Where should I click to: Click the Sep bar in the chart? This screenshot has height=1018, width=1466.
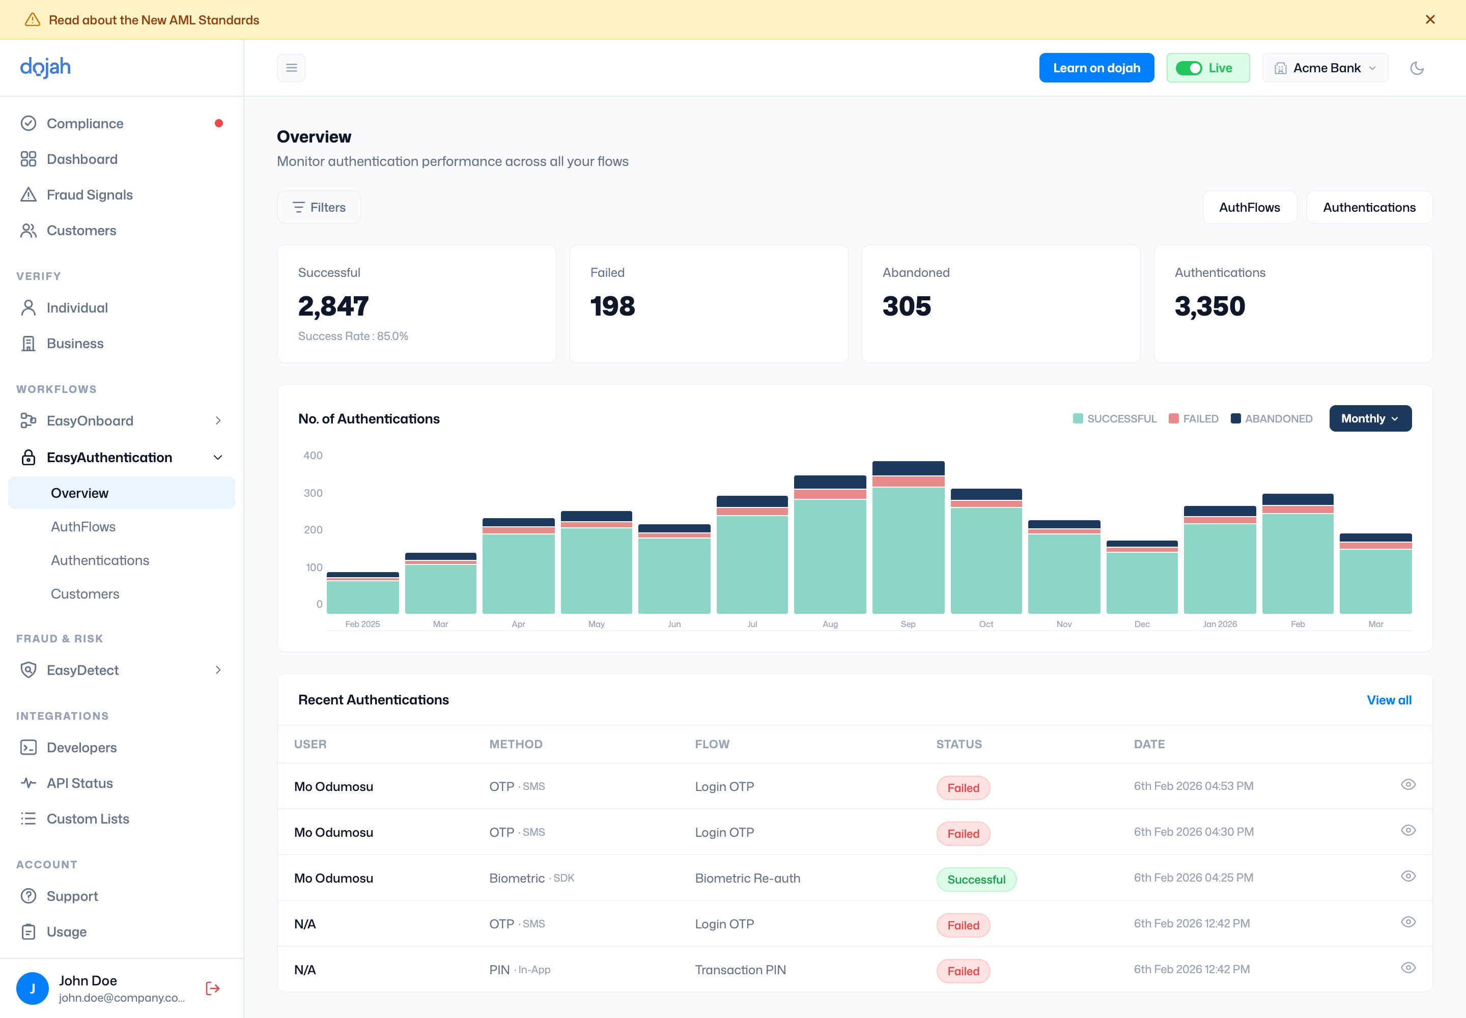pos(908,537)
